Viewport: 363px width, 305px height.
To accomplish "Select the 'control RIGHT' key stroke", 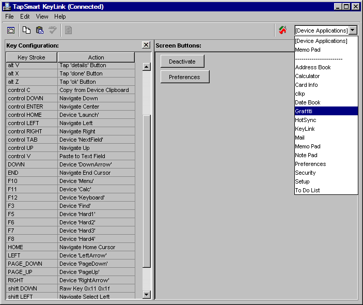I will pyautogui.click(x=31, y=131).
